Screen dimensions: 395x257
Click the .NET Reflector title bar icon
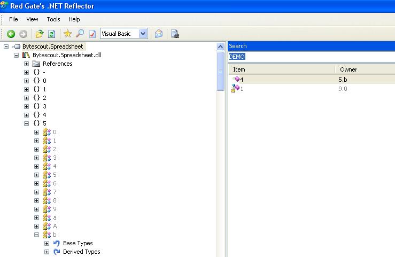(4, 5)
